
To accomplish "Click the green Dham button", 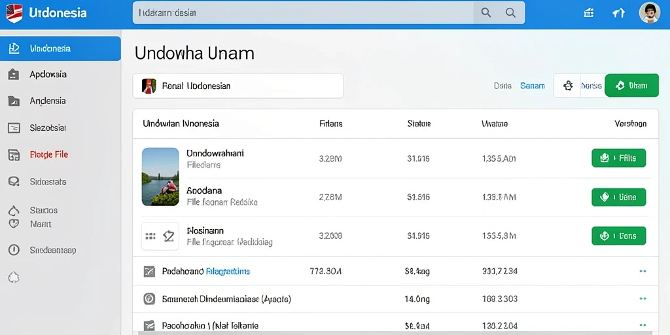I will 632,86.
